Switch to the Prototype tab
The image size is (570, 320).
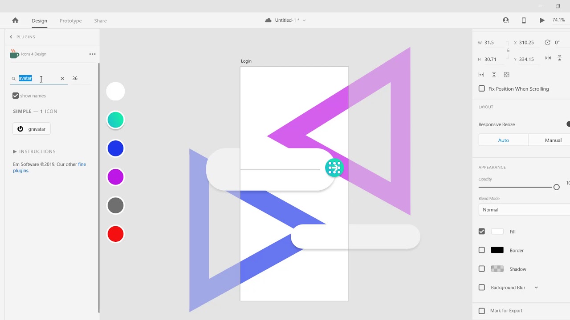pos(71,21)
